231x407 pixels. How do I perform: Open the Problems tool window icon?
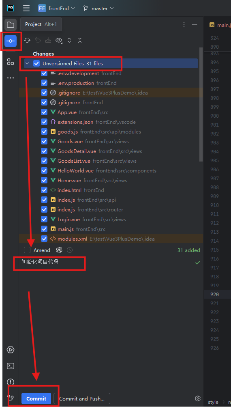click(x=11, y=382)
